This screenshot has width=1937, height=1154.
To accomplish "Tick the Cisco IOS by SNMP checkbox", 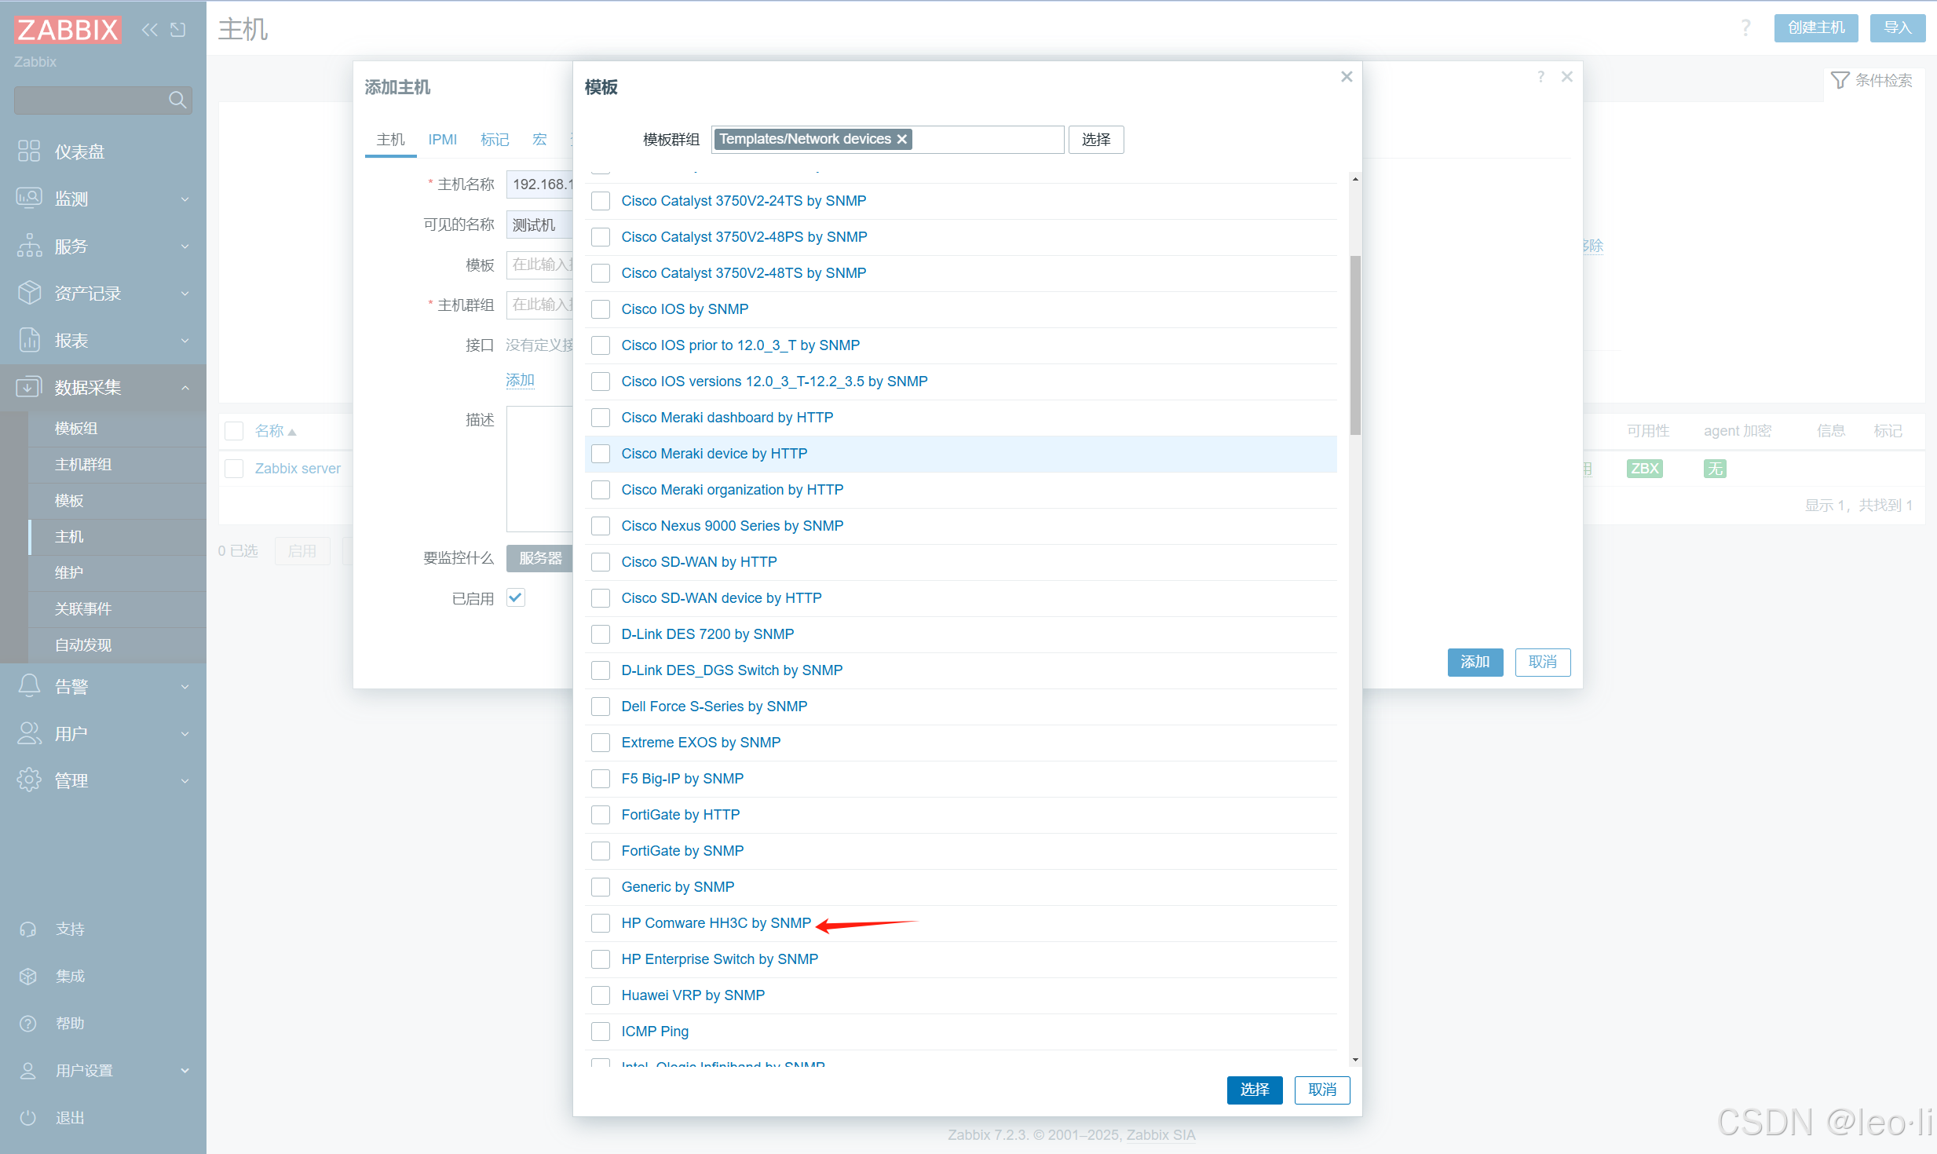I will tap(601, 309).
